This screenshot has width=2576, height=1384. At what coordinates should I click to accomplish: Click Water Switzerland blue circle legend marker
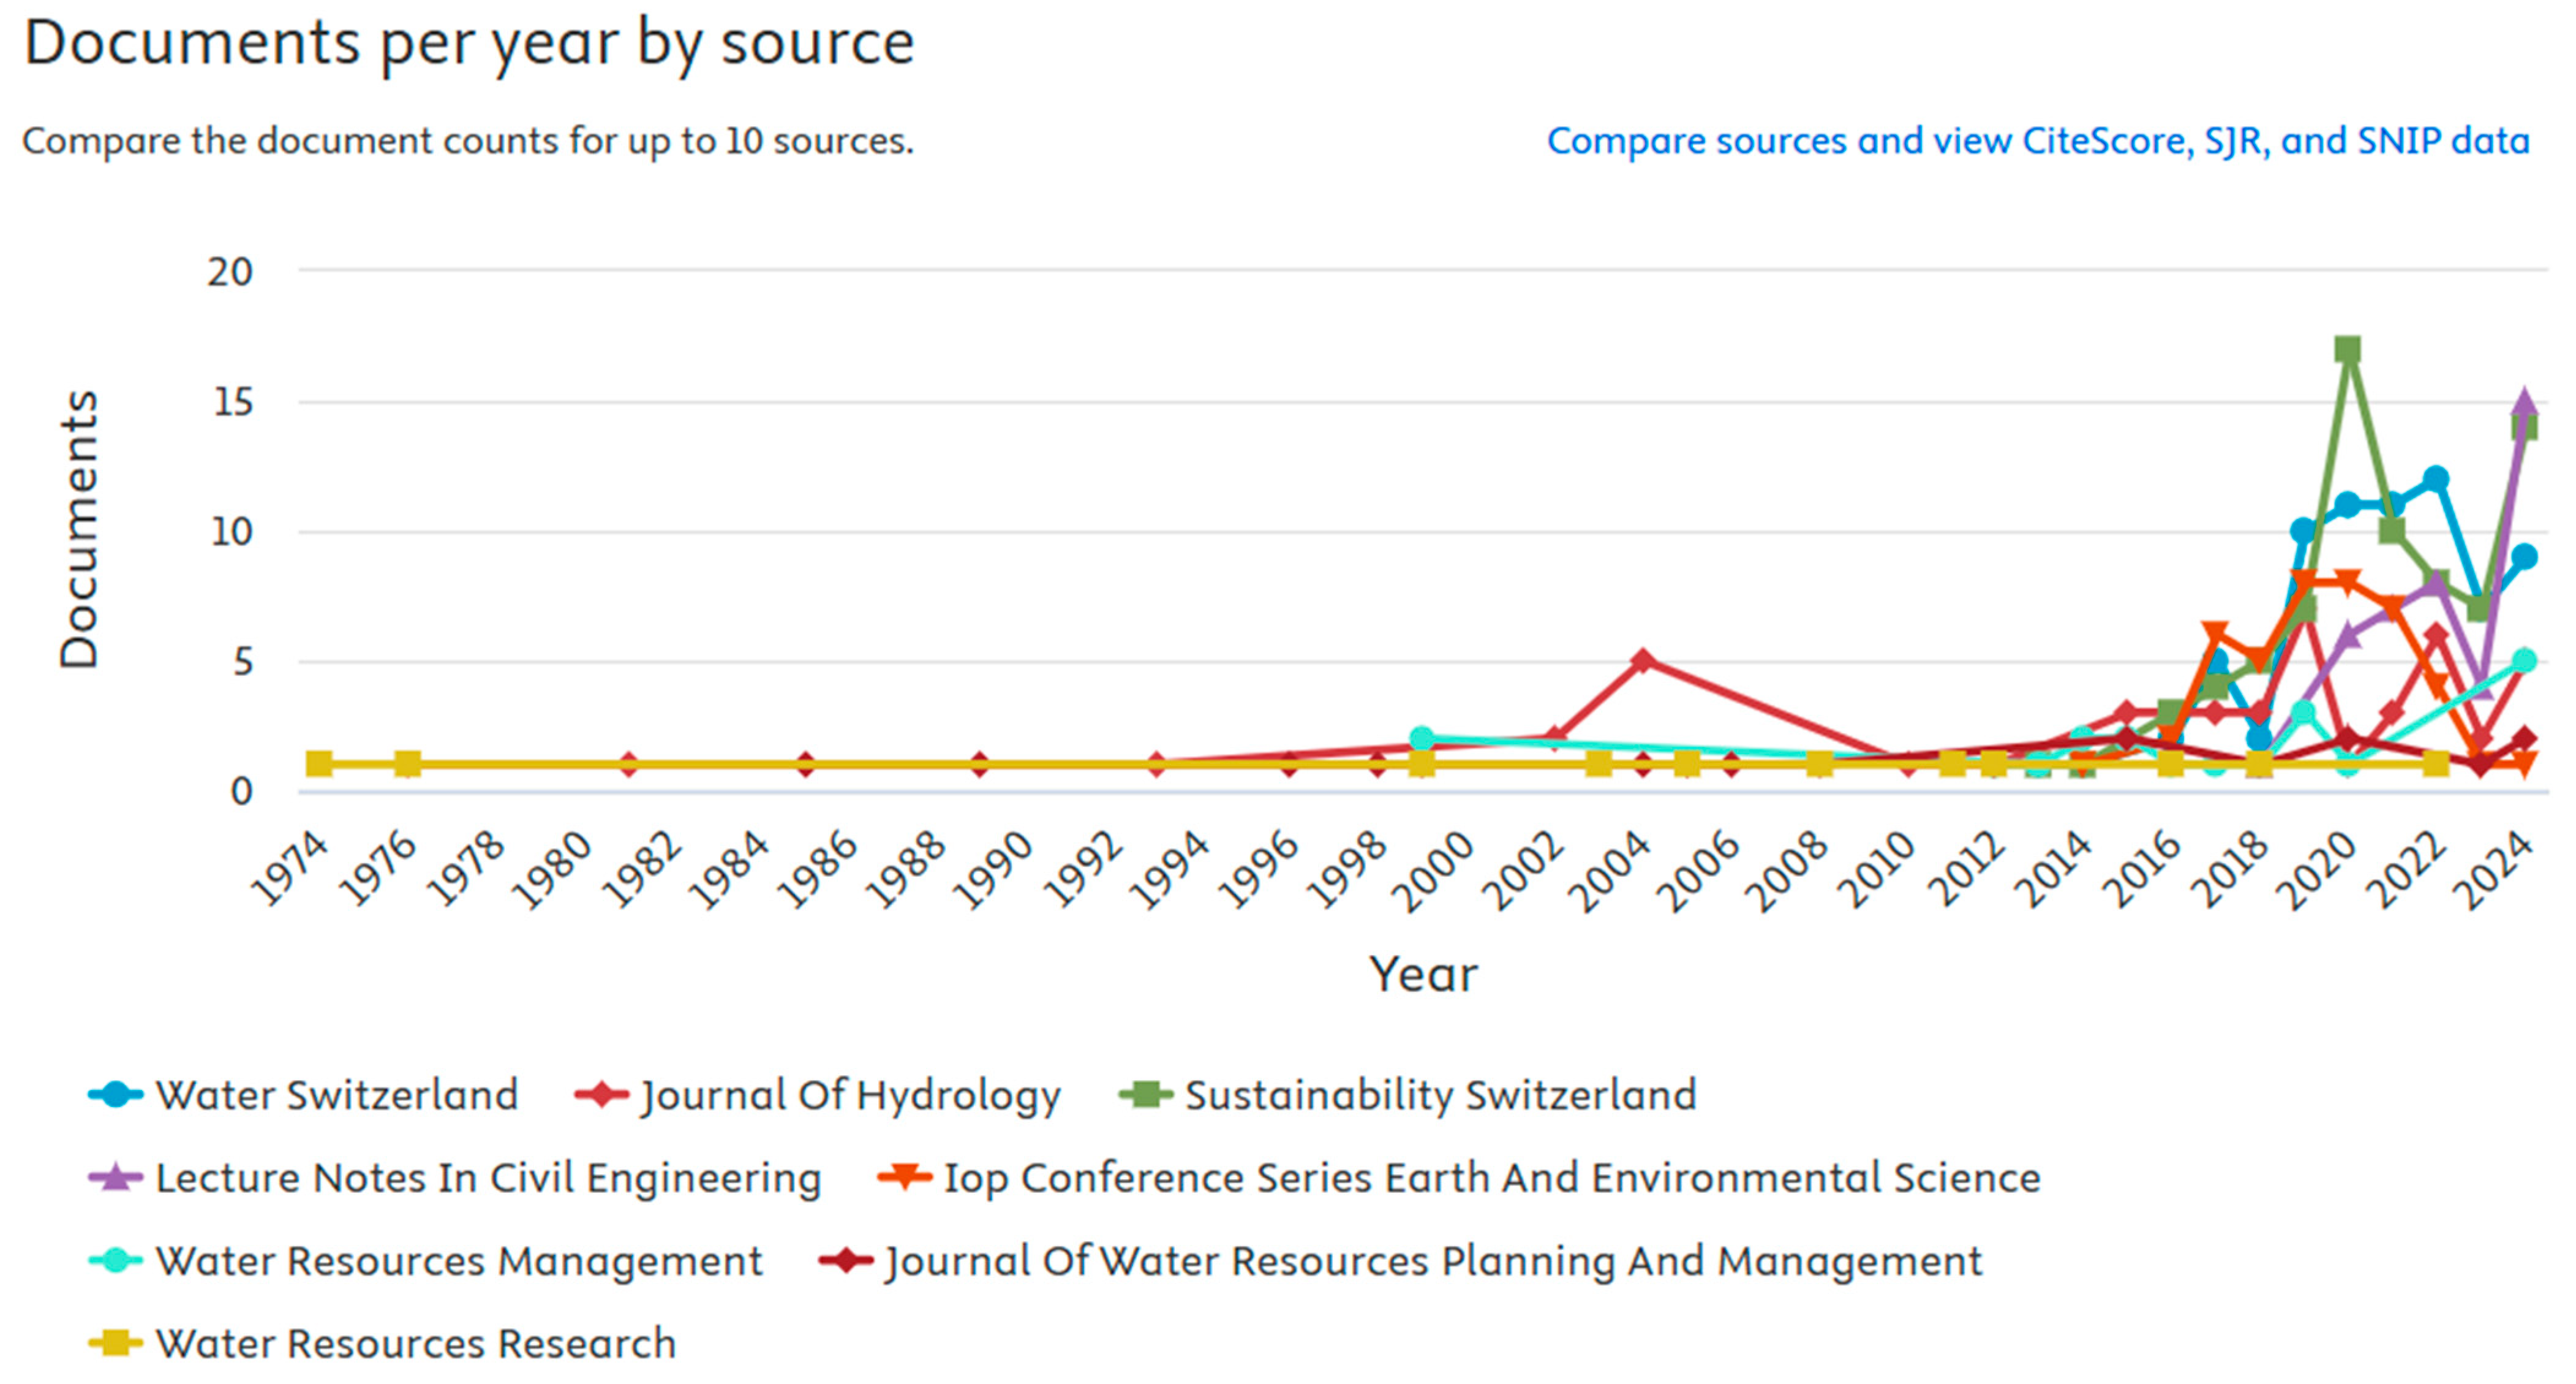click(116, 1094)
